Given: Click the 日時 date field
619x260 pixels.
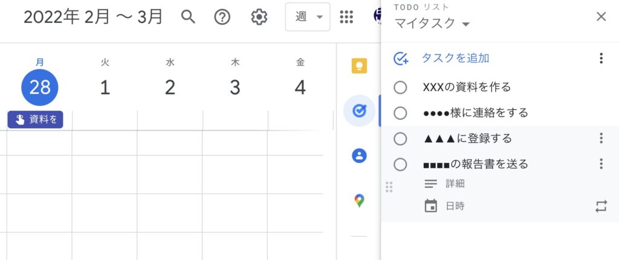Looking at the screenshot, I should pos(455,206).
